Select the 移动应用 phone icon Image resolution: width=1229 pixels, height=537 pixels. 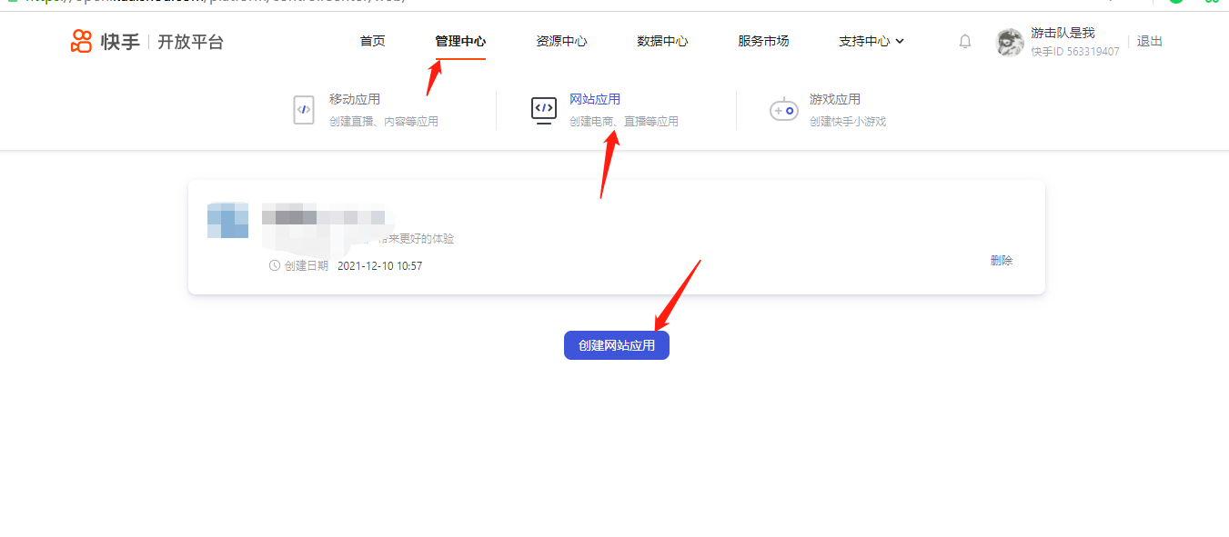pos(304,110)
